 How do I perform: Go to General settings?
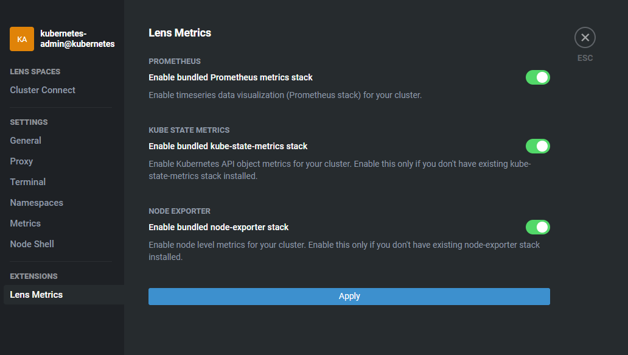26,141
